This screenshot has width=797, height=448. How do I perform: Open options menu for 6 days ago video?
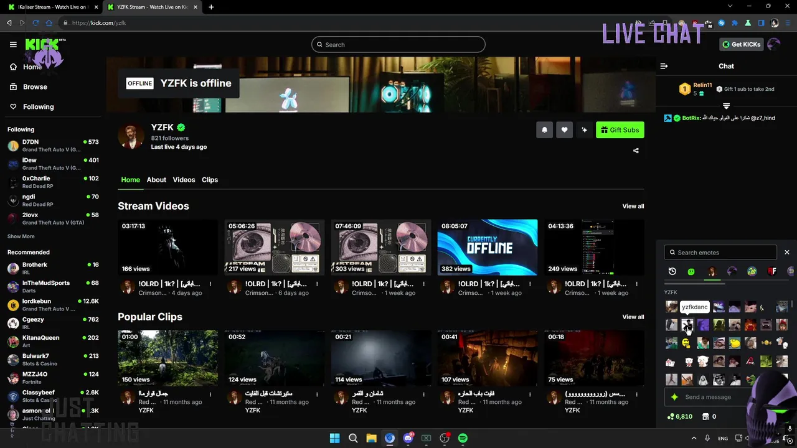pos(317,284)
